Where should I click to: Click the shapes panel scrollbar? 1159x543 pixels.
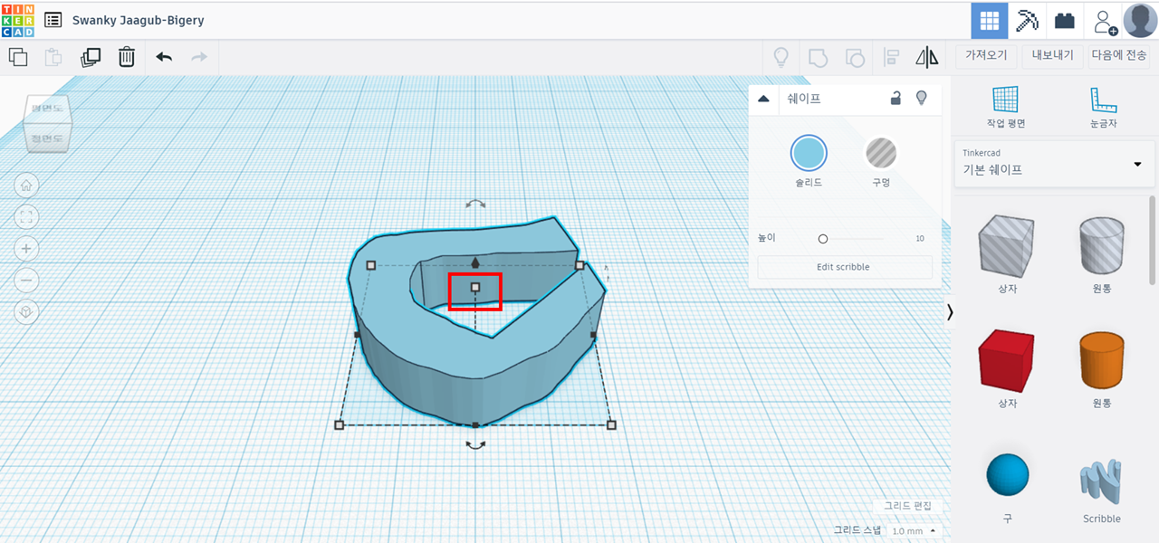tap(1153, 240)
